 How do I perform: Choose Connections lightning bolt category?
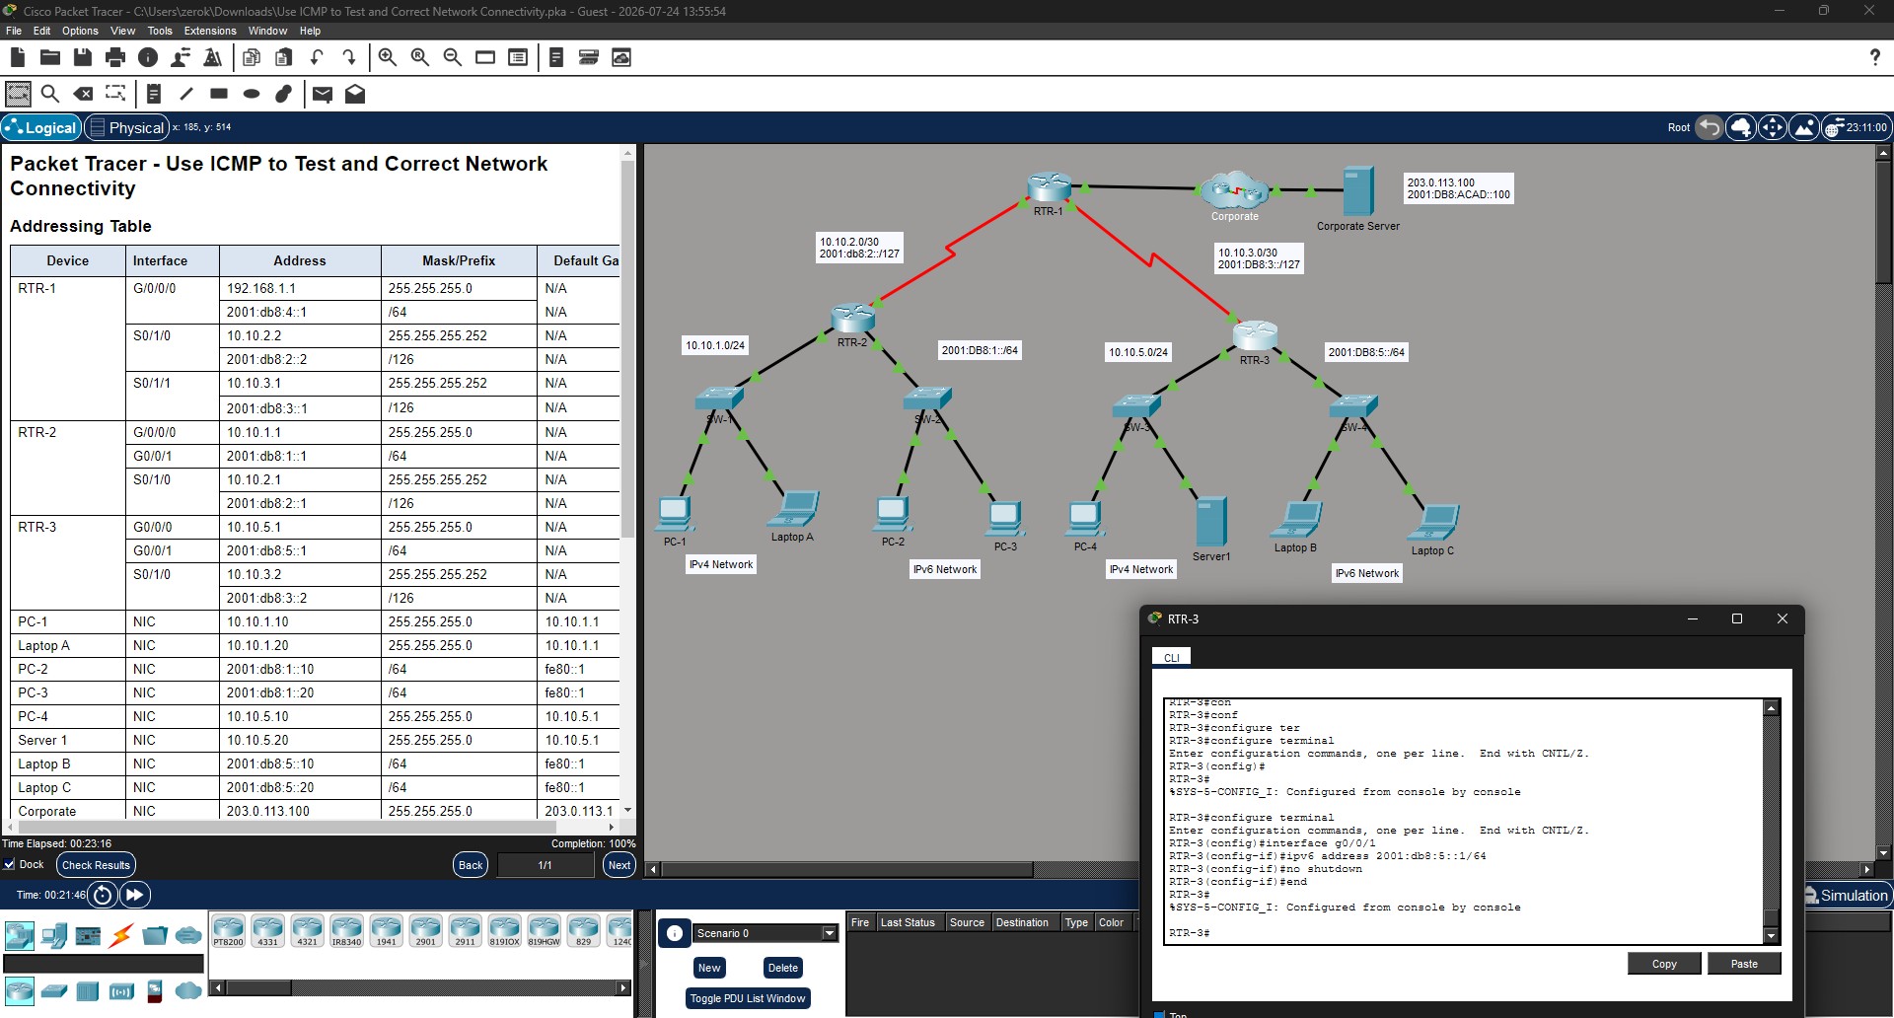tap(121, 935)
